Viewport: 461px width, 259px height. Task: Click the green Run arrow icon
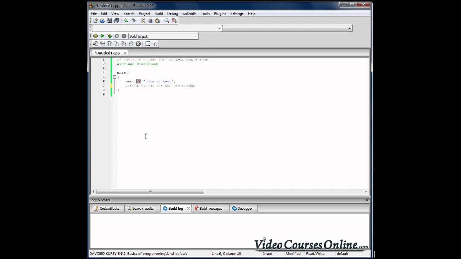102,36
